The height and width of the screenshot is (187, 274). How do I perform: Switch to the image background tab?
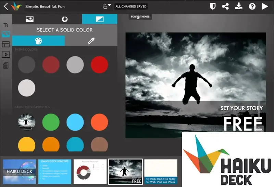29,19
